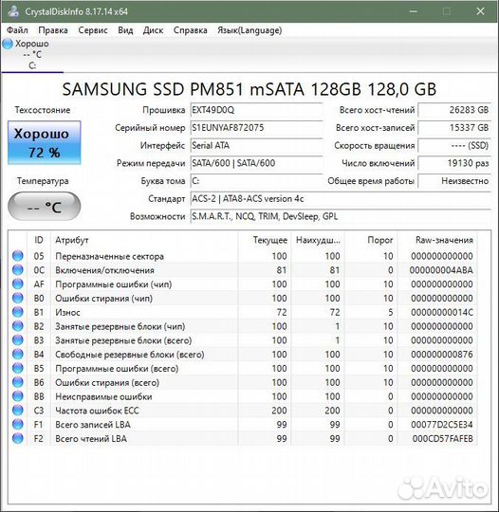Click the Атрибут column header

(x=144, y=240)
